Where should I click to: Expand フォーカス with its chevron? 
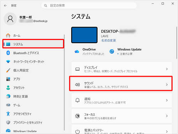point(167,116)
